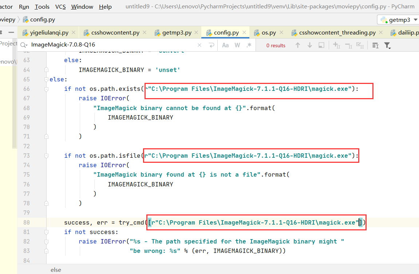Click 'be wrong: %s' string on line 83
The height and width of the screenshot is (274, 419).
click(155, 251)
